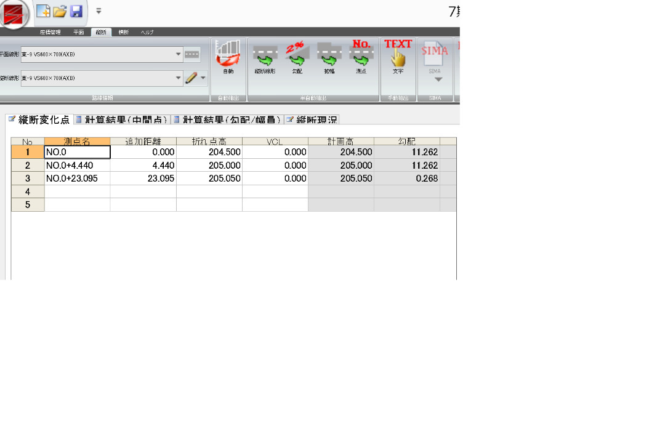The image size is (665, 442).
Task: Click the 205.000 折れ点高 cell in row 2
Action: coord(209,165)
